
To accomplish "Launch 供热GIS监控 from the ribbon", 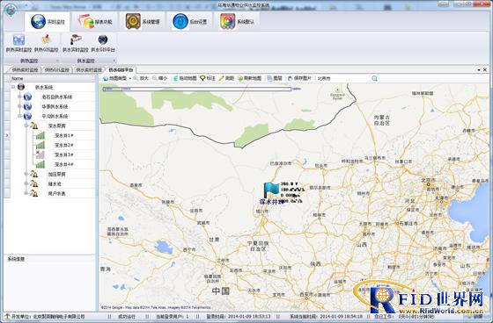I will click(46, 43).
